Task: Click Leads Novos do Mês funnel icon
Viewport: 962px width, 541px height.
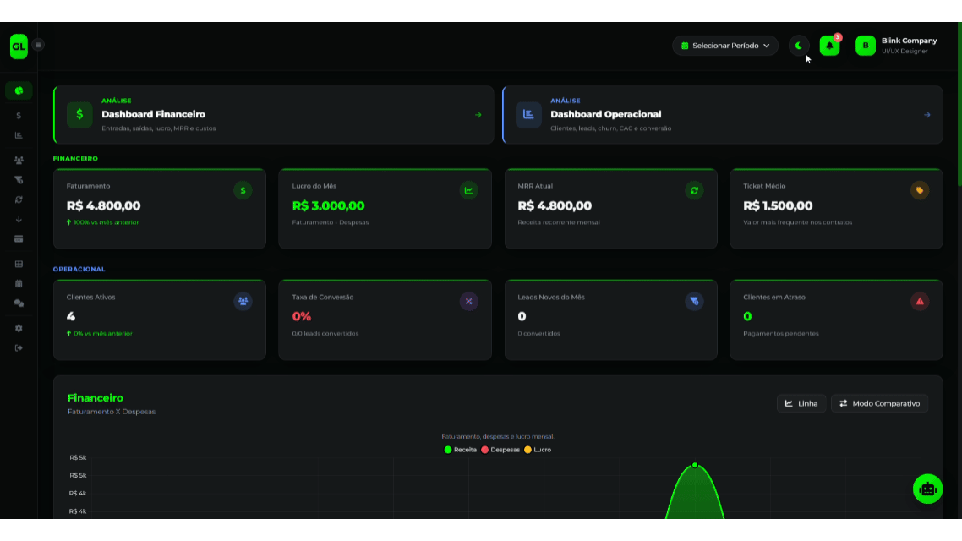Action: click(x=695, y=302)
